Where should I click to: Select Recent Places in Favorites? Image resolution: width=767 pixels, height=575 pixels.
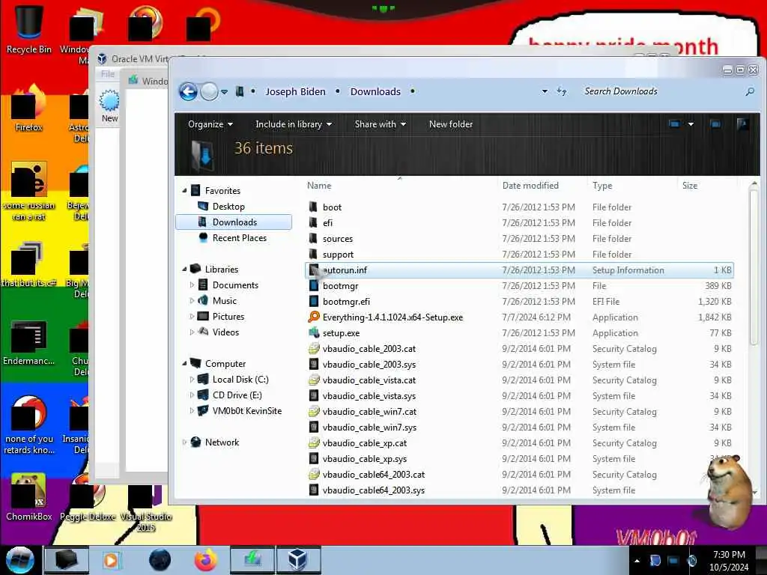[x=239, y=237]
